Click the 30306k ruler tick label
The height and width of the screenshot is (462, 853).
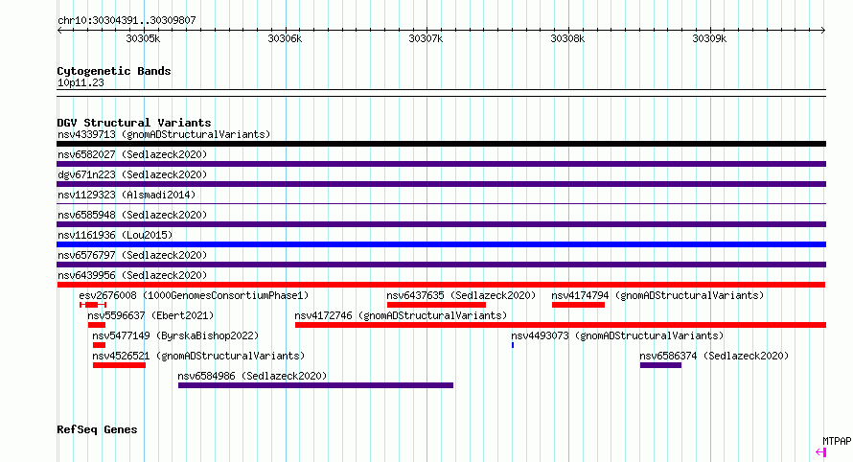[285, 38]
